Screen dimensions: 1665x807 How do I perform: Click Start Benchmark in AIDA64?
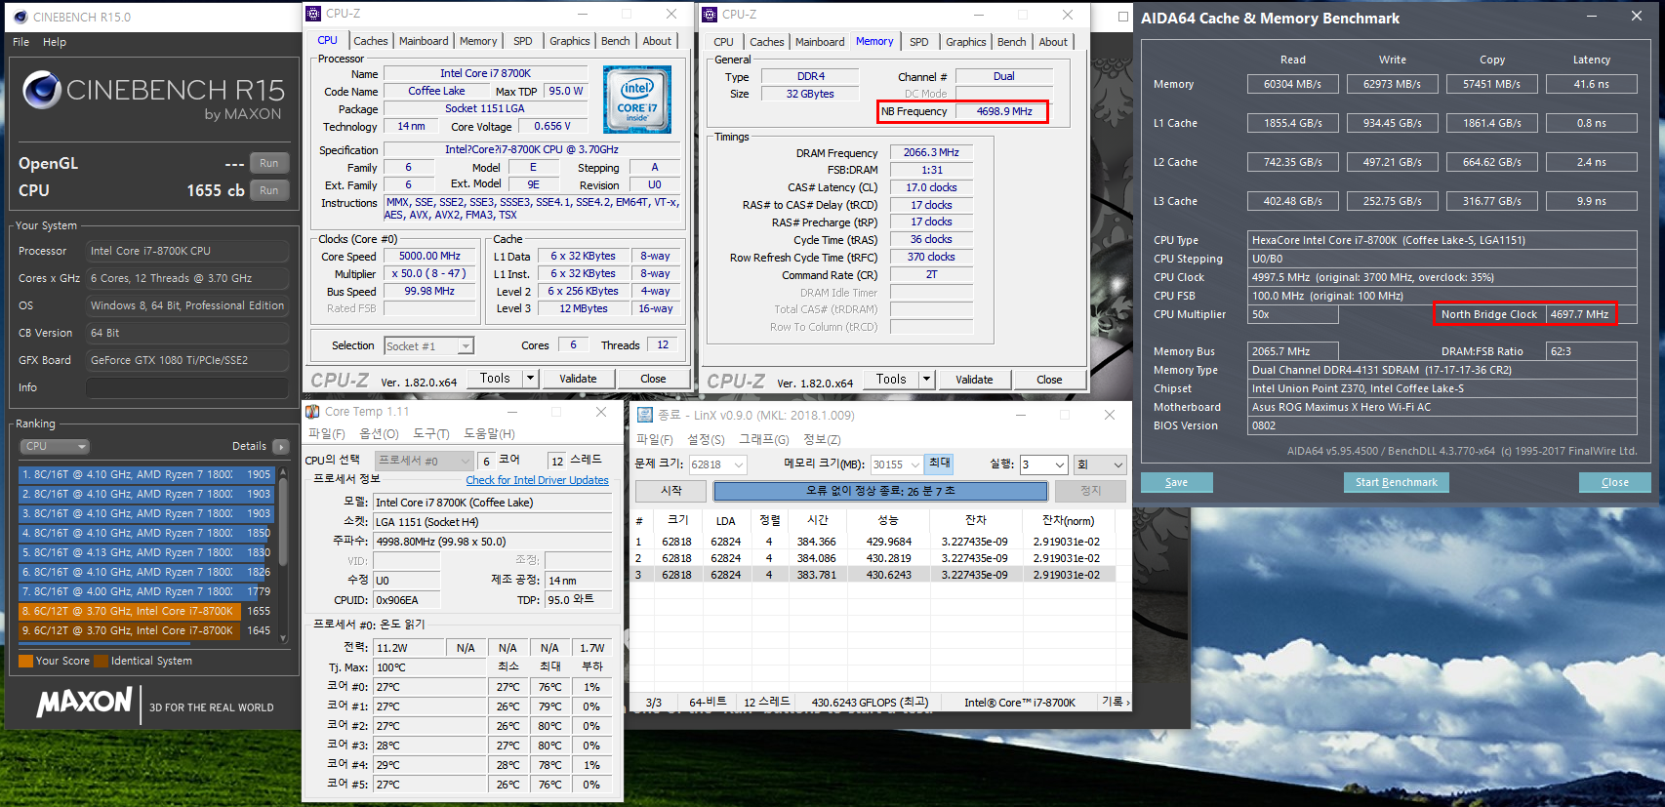1396,482
